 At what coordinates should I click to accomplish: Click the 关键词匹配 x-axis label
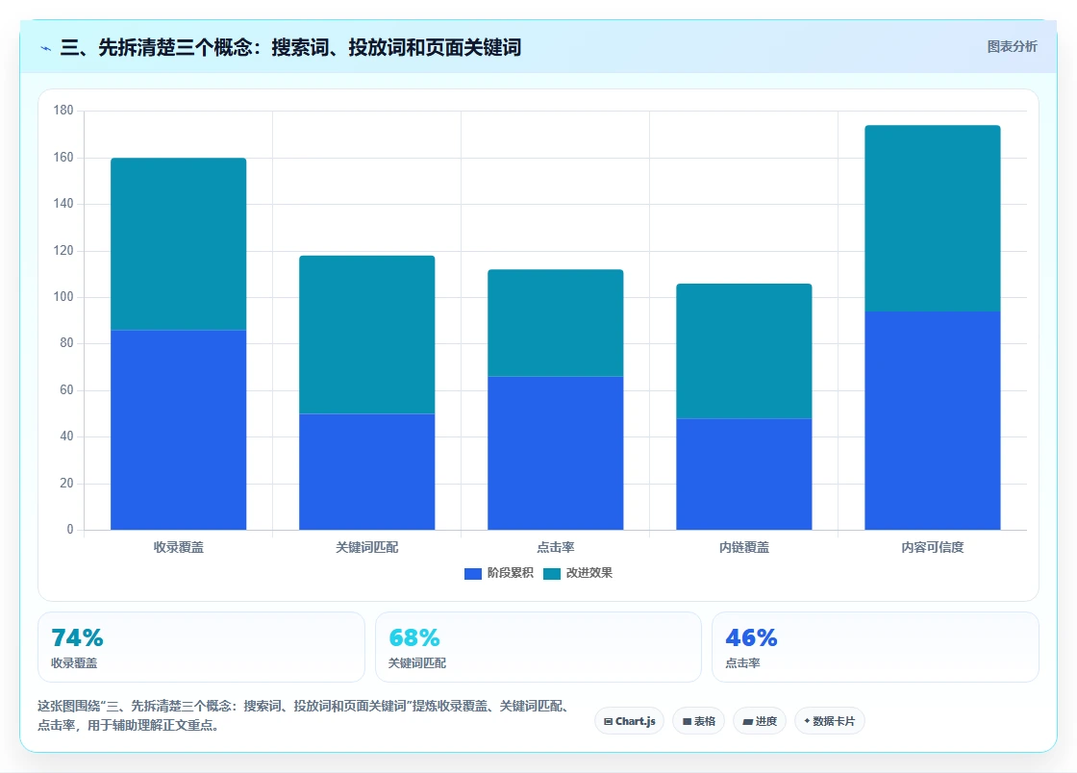(366, 547)
